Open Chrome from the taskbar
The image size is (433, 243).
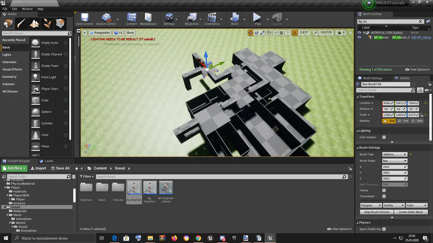198,238
